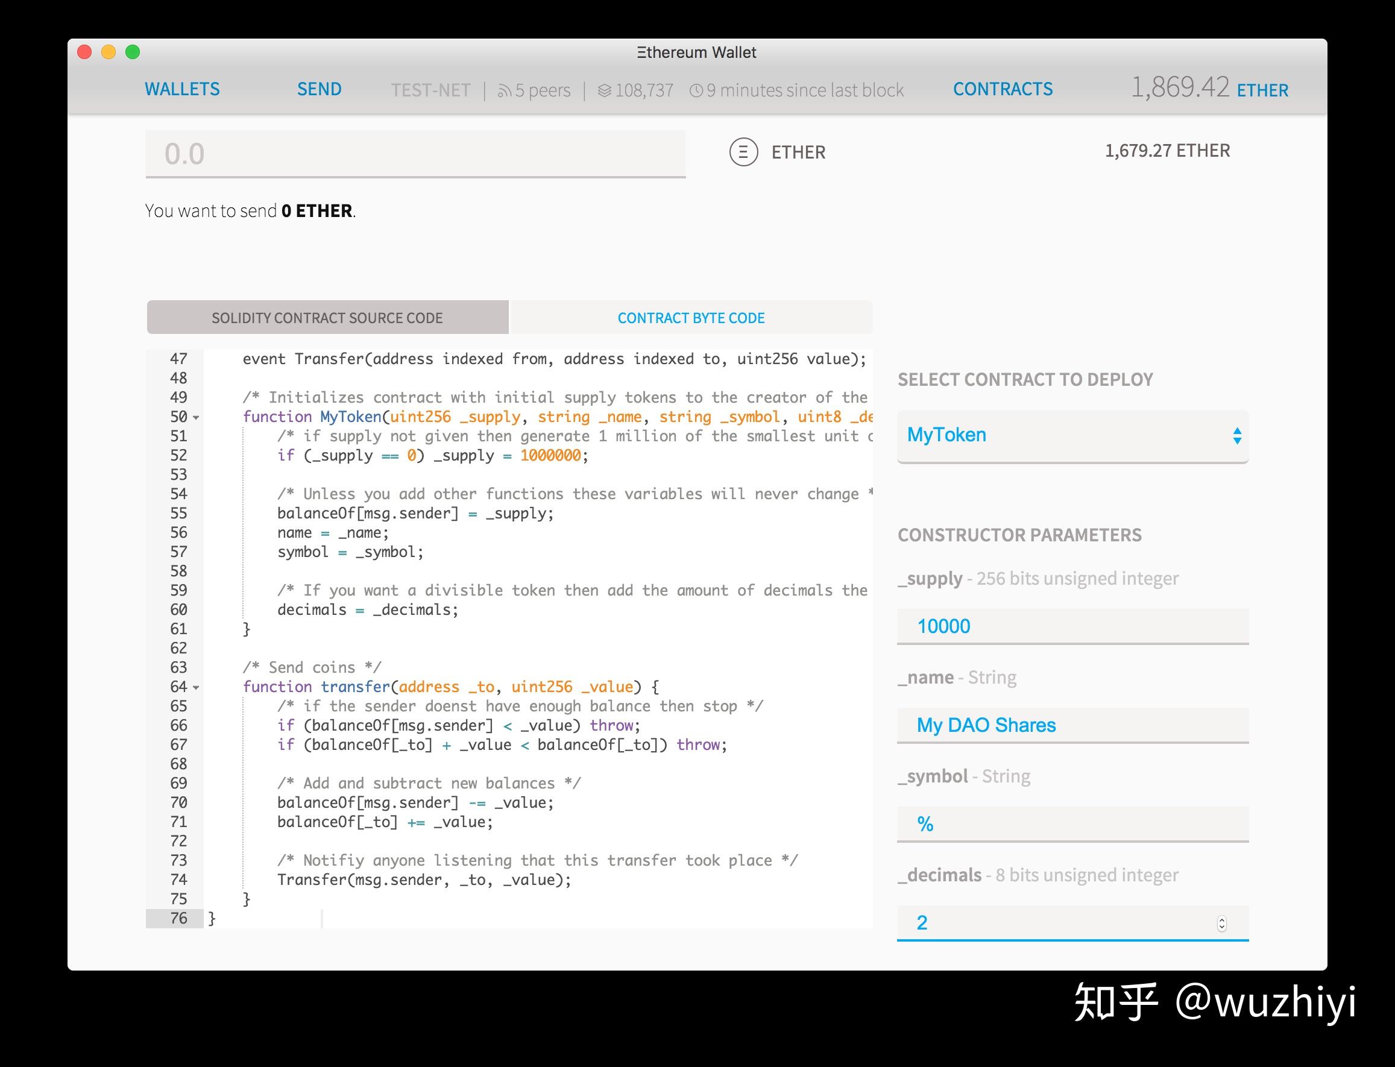This screenshot has width=1395, height=1067.
Task: Click the circular Ether currency icon
Action: pos(744,153)
